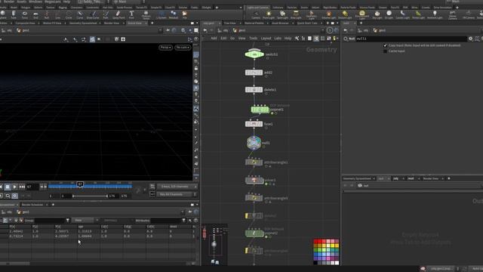The image size is (483, 272).
Task: Switch to the Tree View tab
Action: point(229,23)
